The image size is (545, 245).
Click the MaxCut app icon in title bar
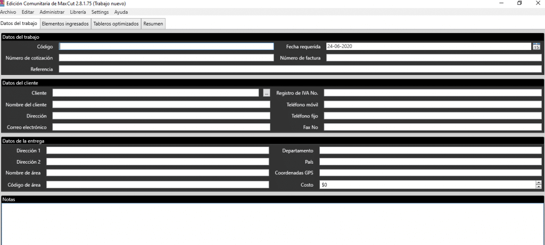click(2, 3)
